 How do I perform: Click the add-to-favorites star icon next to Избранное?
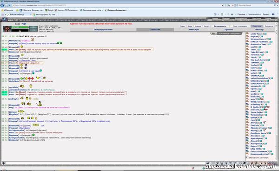[x=17, y=10]
